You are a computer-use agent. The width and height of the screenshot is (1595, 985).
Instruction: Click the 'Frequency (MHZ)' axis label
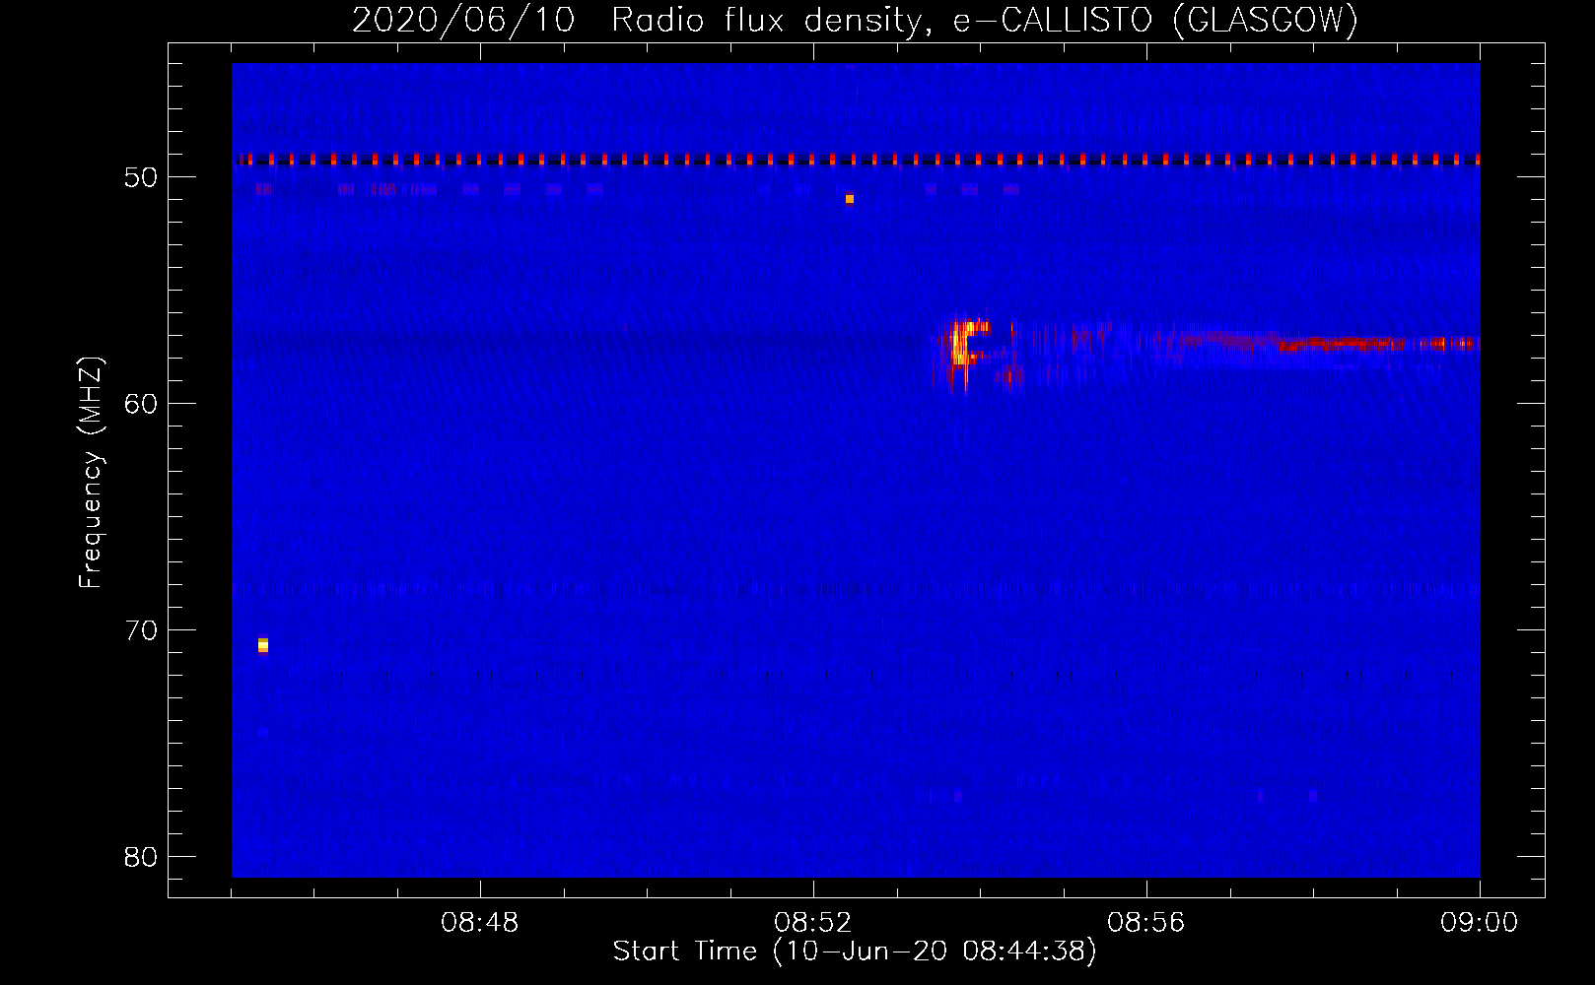pos(91,473)
